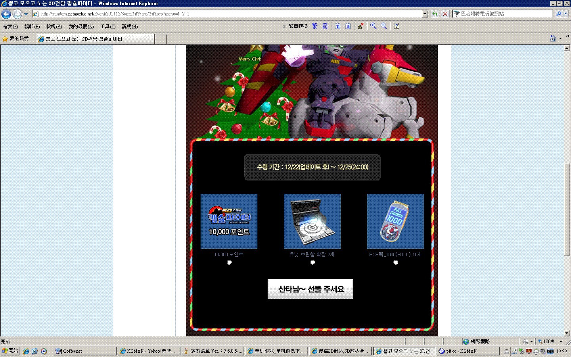Screen dimensions: 571x357
Task: Launch Internet Explorer from quick launch
Action: point(26,351)
